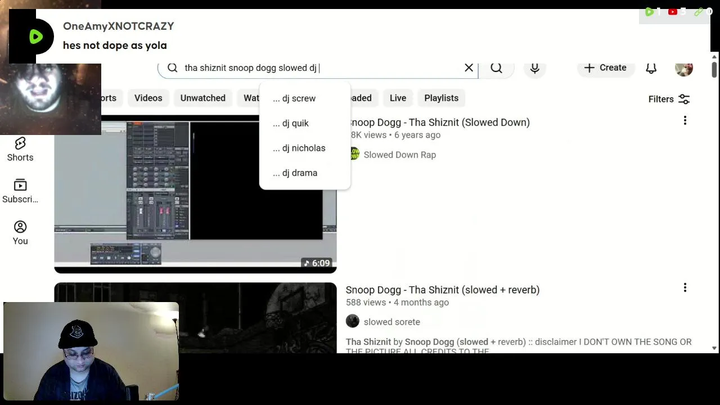Open the account avatar menu

coord(684,68)
